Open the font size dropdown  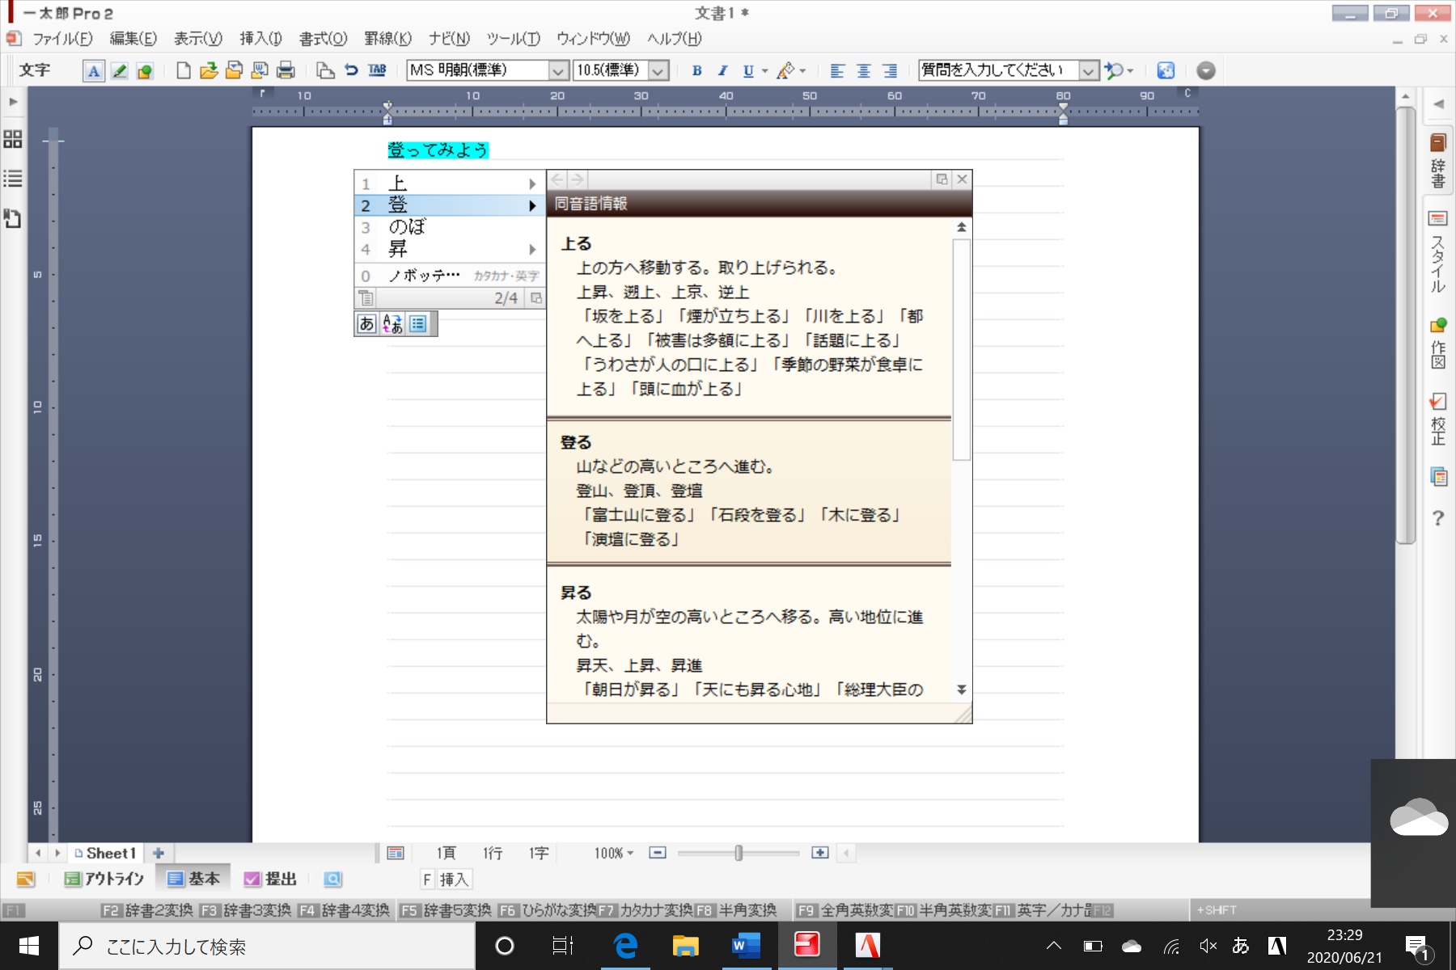pyautogui.click(x=658, y=71)
